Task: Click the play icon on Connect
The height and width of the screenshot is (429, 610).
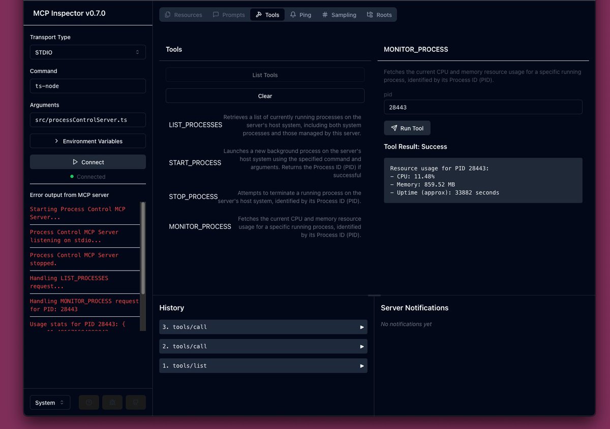Action: pyautogui.click(x=75, y=162)
